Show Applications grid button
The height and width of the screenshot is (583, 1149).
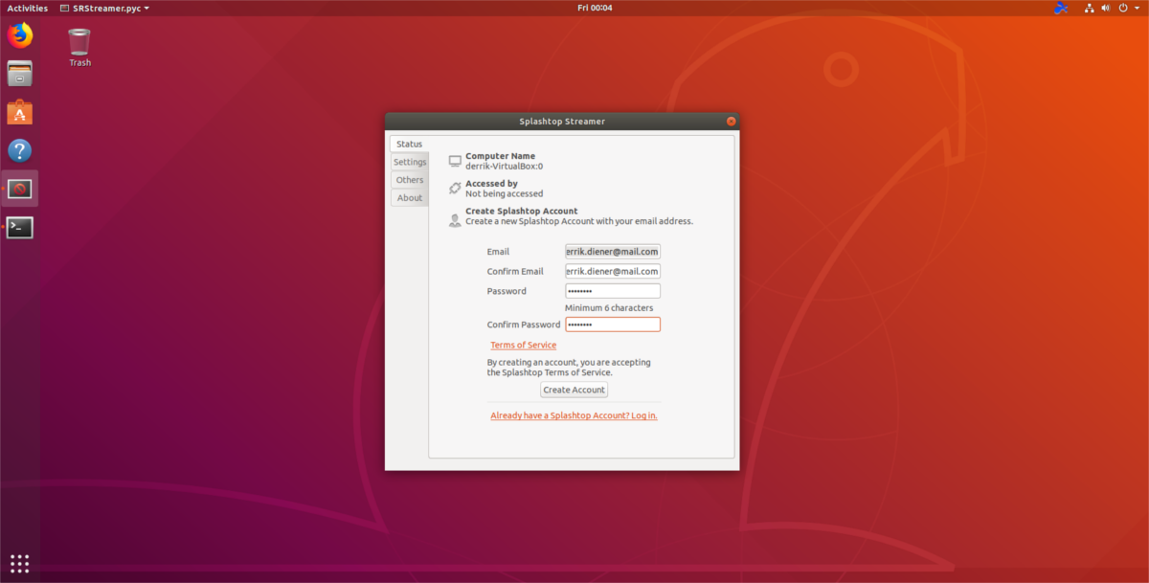[20, 563]
